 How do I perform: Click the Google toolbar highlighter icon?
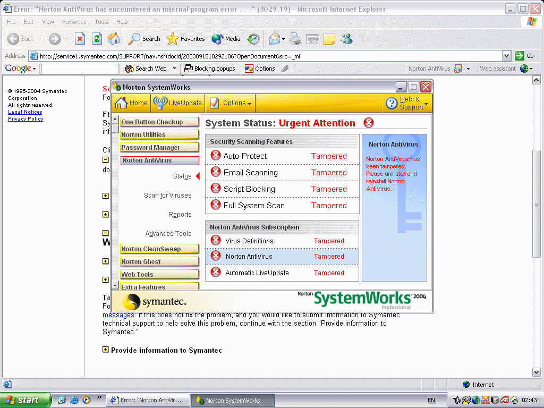point(285,69)
